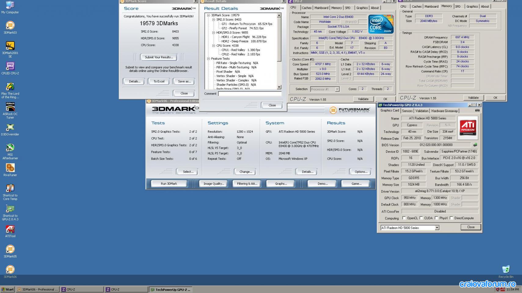The image size is (522, 293).
Task: Enable CUDA checkbox in GPU-Z
Action: tap(421, 218)
